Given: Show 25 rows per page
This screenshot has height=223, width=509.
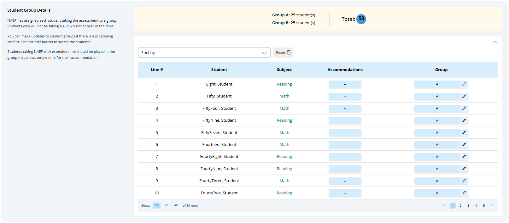Looking at the screenshot, I should 166,205.
